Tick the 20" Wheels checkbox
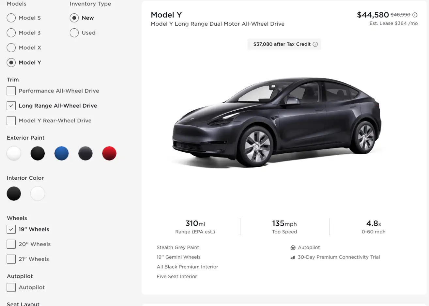This screenshot has height=306, width=429. point(11,244)
